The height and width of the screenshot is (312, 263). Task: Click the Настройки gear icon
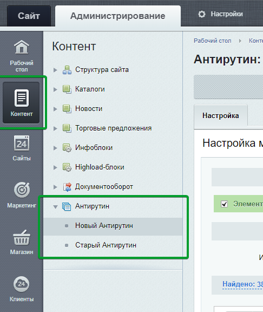pyautogui.click(x=202, y=14)
